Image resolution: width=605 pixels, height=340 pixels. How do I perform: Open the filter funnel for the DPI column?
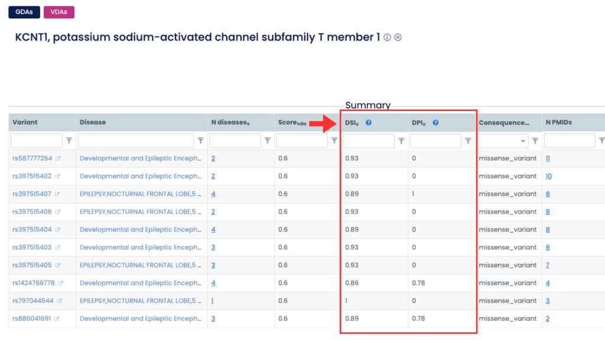coord(468,140)
